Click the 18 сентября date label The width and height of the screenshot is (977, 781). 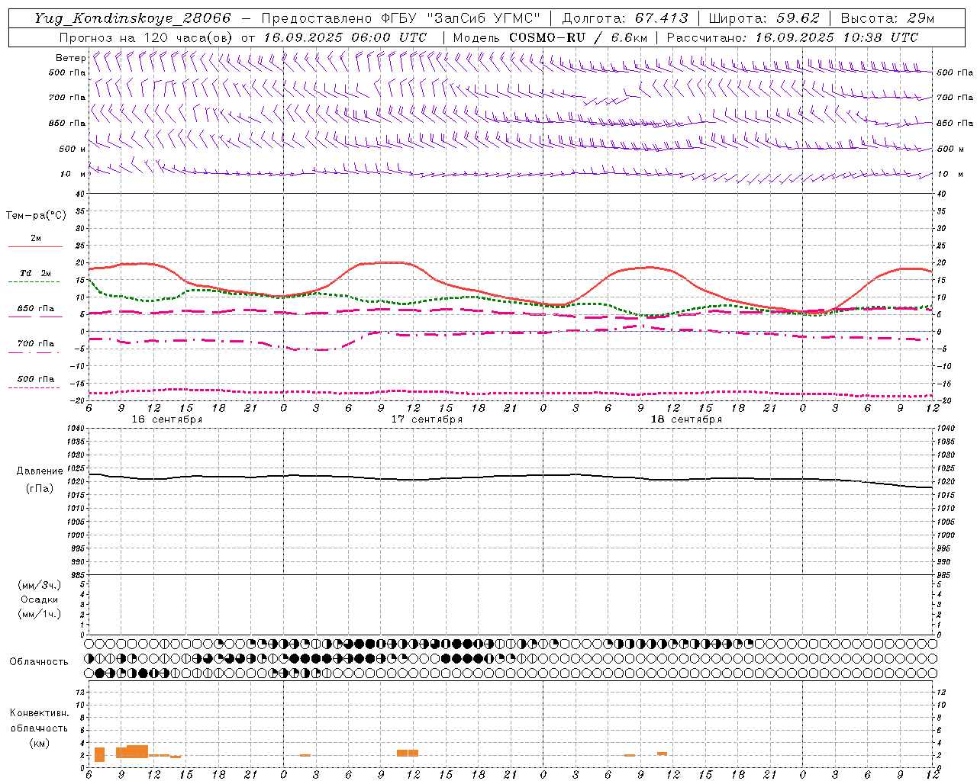pyautogui.click(x=686, y=419)
